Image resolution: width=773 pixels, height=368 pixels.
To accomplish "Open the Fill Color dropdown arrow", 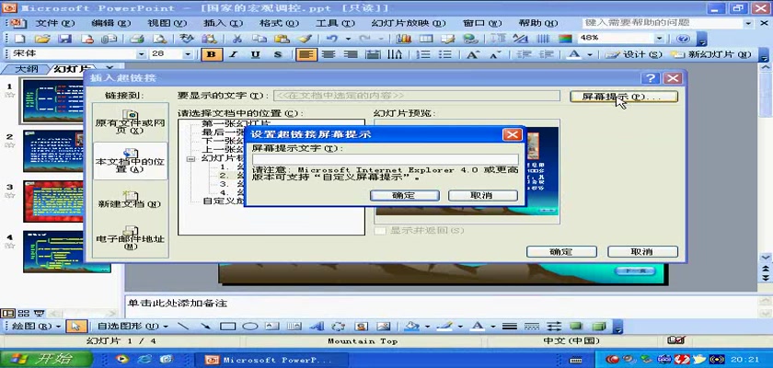I will click(427, 326).
